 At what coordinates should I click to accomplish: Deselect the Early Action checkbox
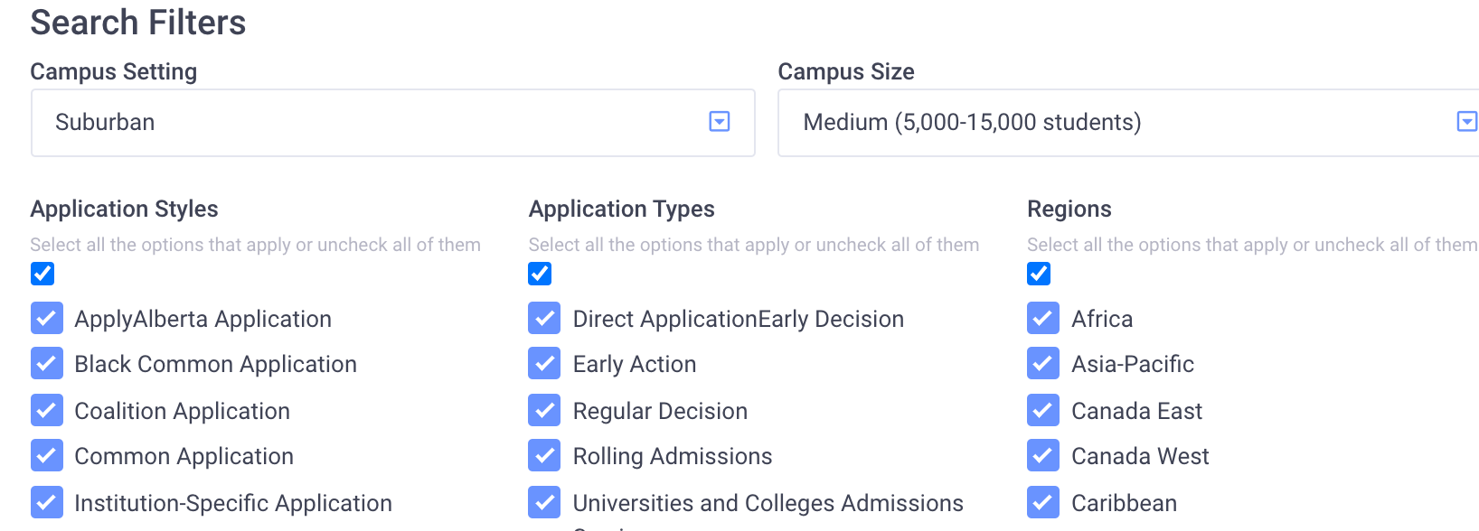tap(544, 364)
